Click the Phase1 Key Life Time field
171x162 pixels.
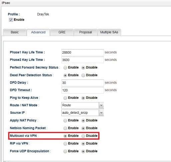tap(83, 53)
